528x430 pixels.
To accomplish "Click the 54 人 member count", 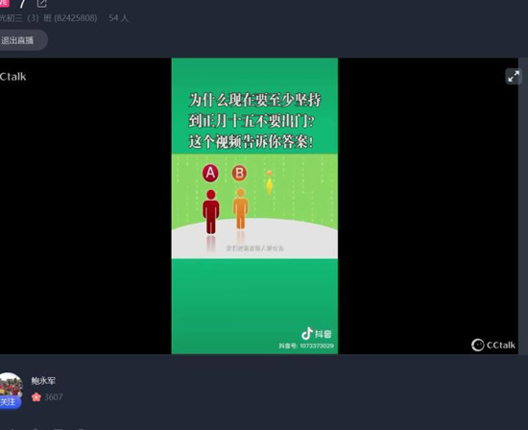I will tap(119, 18).
